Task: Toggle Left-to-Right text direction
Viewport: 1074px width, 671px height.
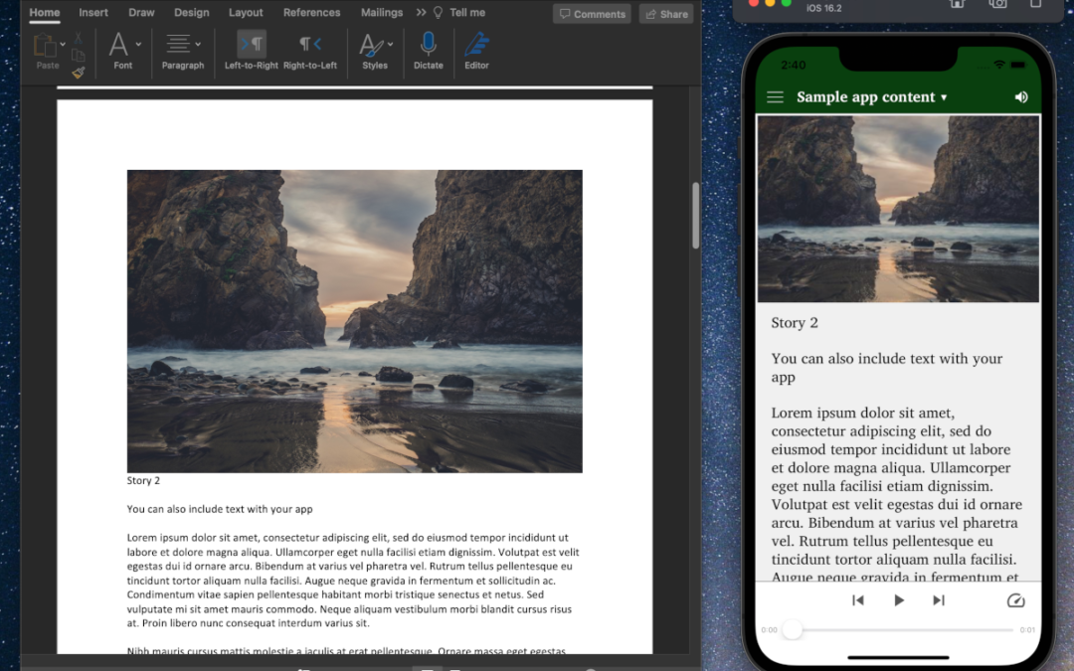Action: 251,45
